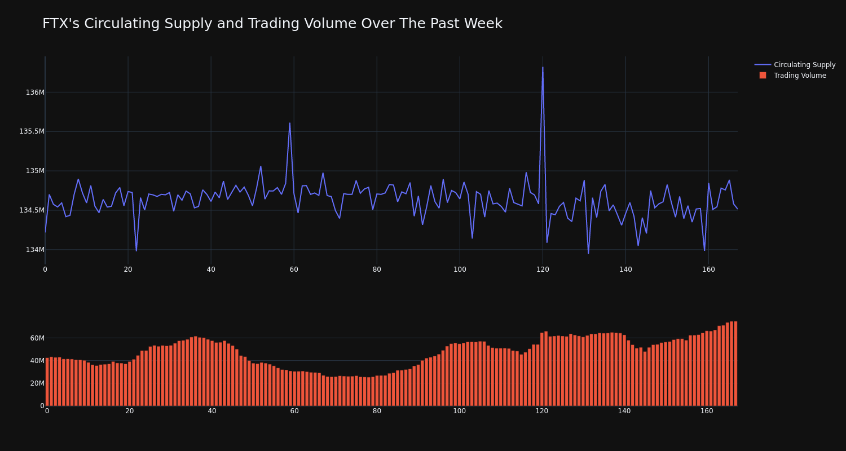Screen dimensions: 846x451
Task: Click the Trading Volume red legend square
Action: point(763,76)
